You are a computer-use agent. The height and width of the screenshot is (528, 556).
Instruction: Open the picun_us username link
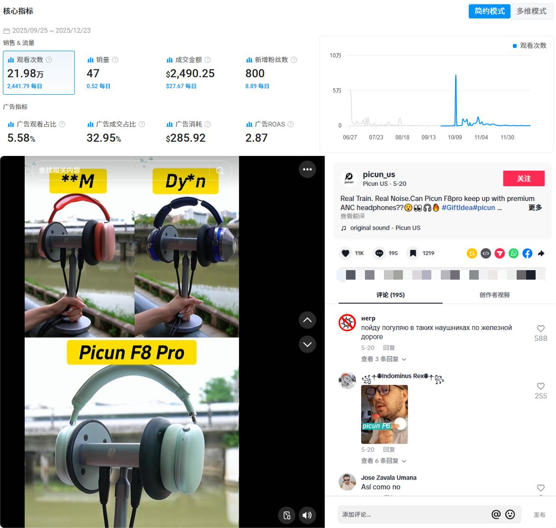pos(379,174)
